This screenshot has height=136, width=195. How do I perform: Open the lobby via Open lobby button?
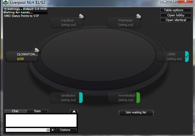coord(176,15)
